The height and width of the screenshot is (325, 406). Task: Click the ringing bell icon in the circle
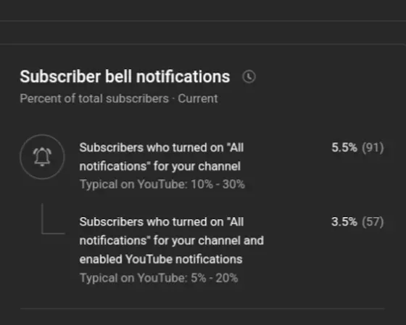click(42, 157)
